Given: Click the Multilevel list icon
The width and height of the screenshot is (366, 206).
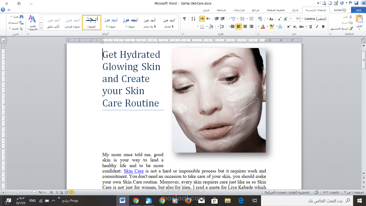Looking at the screenshot, I should [233, 19].
